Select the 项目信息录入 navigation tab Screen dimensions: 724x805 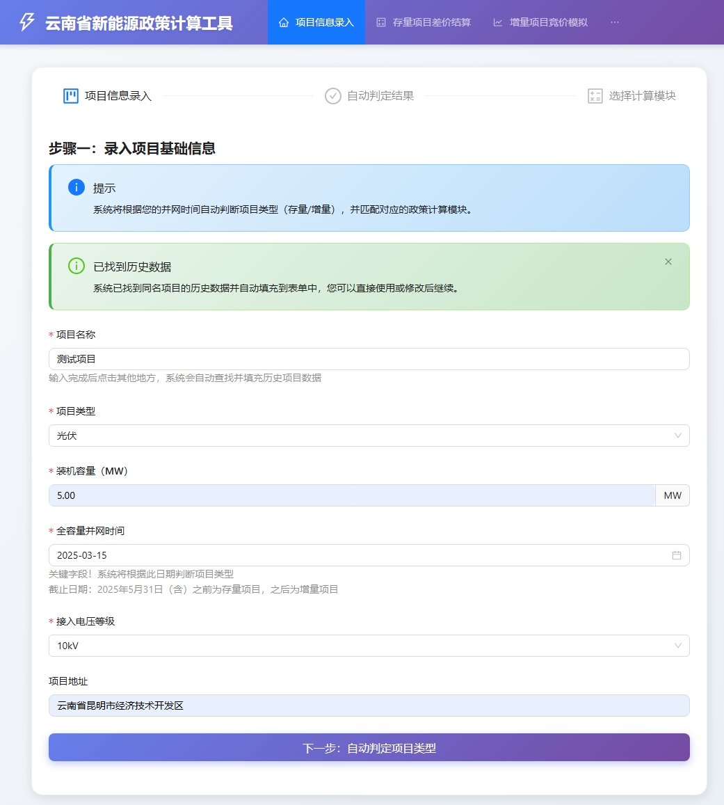316,22
